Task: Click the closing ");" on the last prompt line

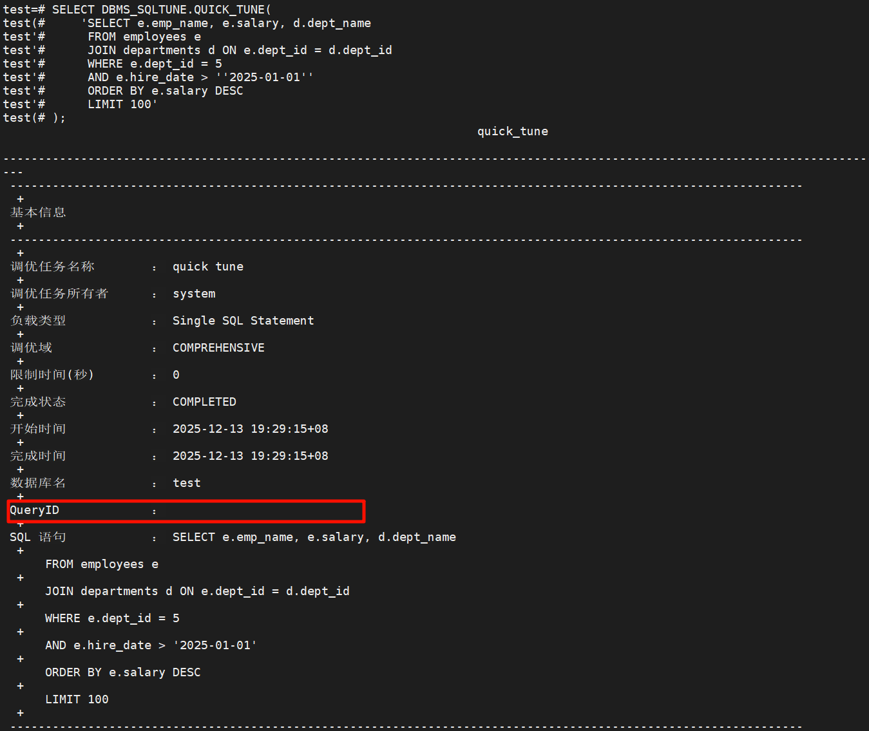Action: [59, 118]
